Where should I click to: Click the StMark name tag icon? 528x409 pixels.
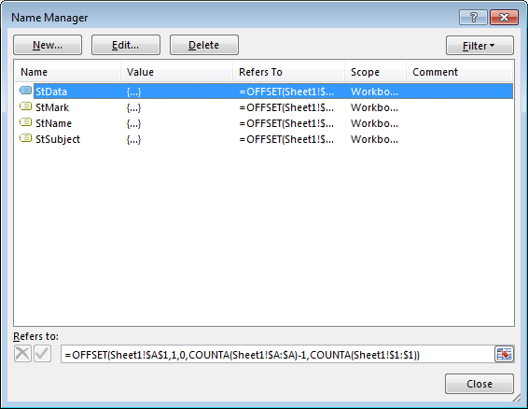[x=25, y=106]
